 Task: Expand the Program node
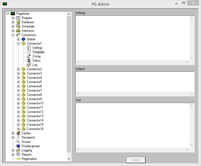(x=13, y=18)
